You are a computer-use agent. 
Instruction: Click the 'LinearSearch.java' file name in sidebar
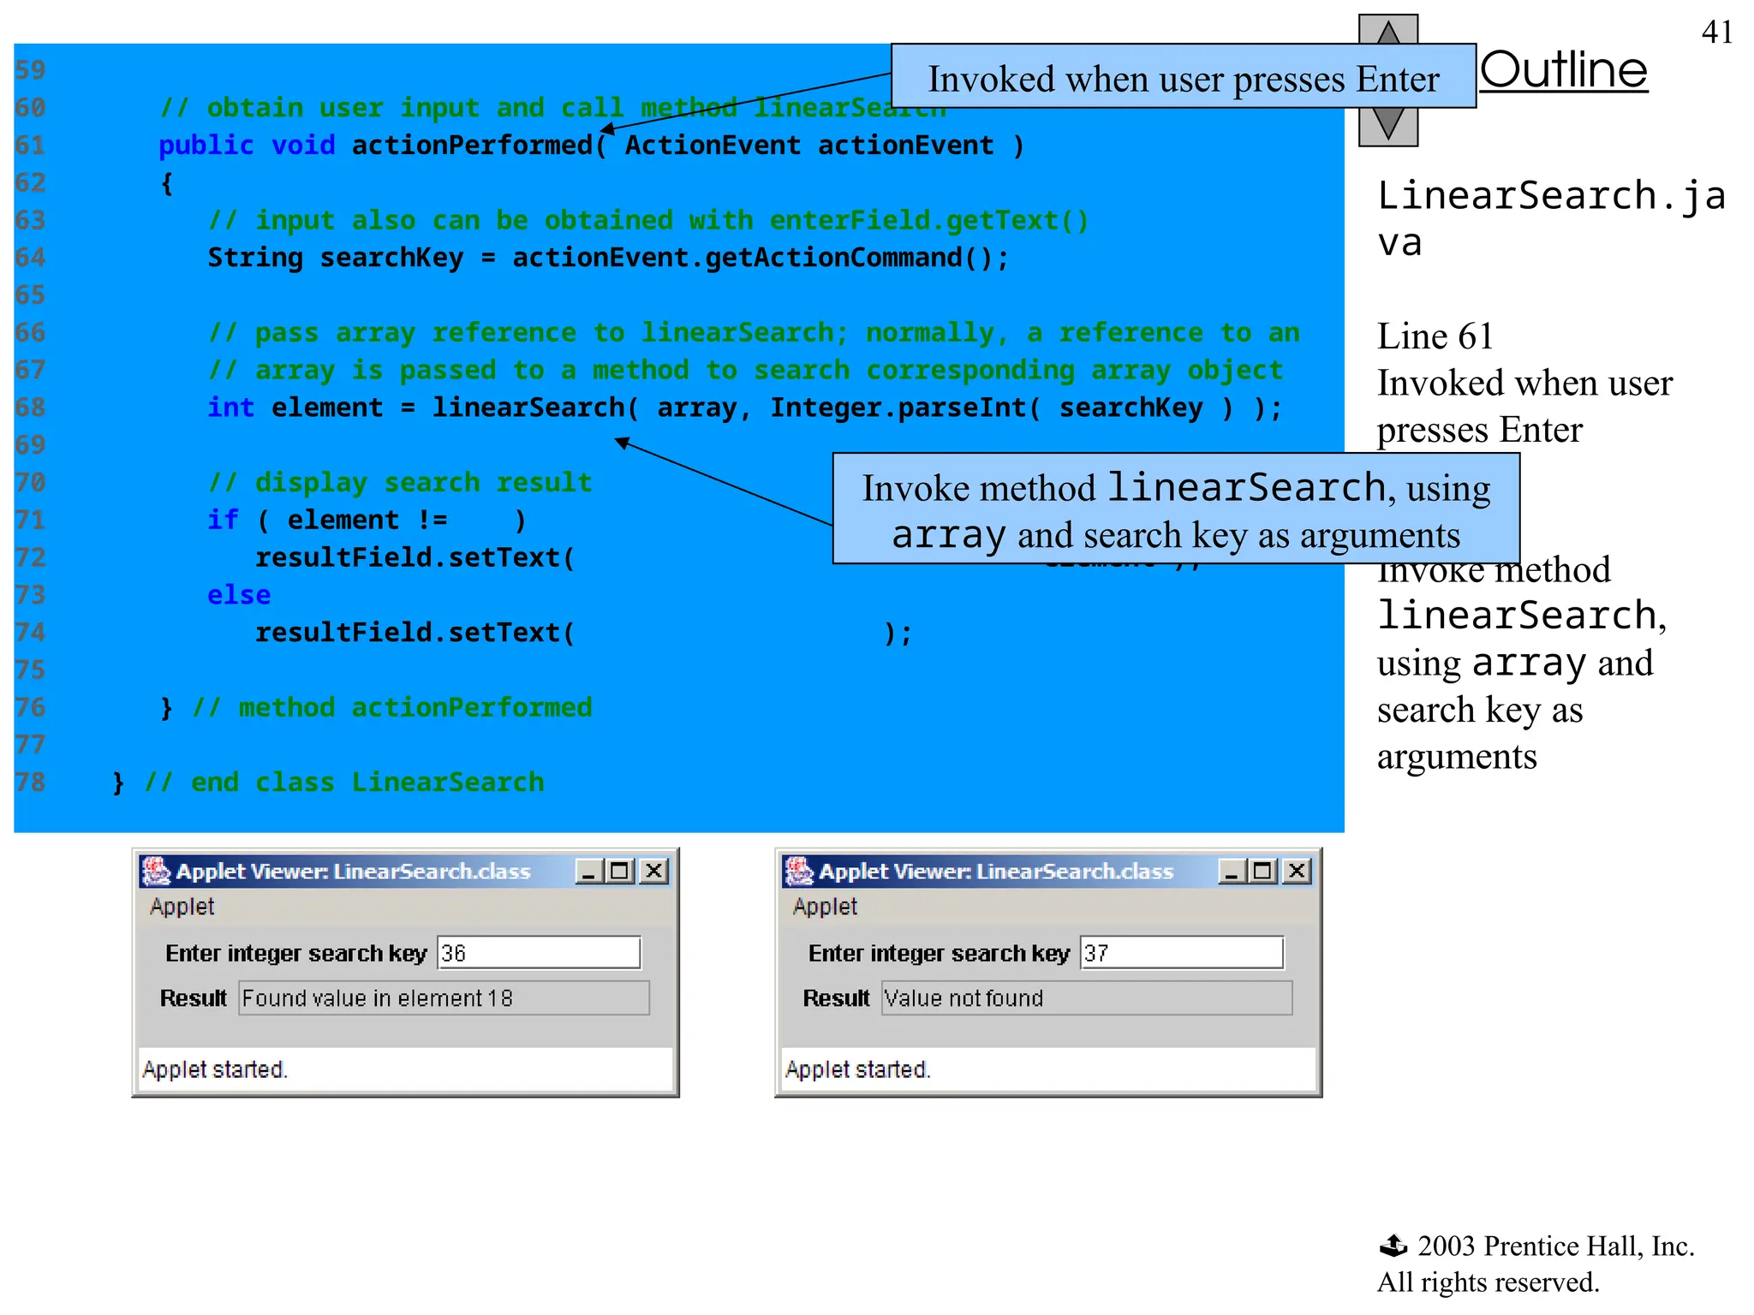(1550, 219)
